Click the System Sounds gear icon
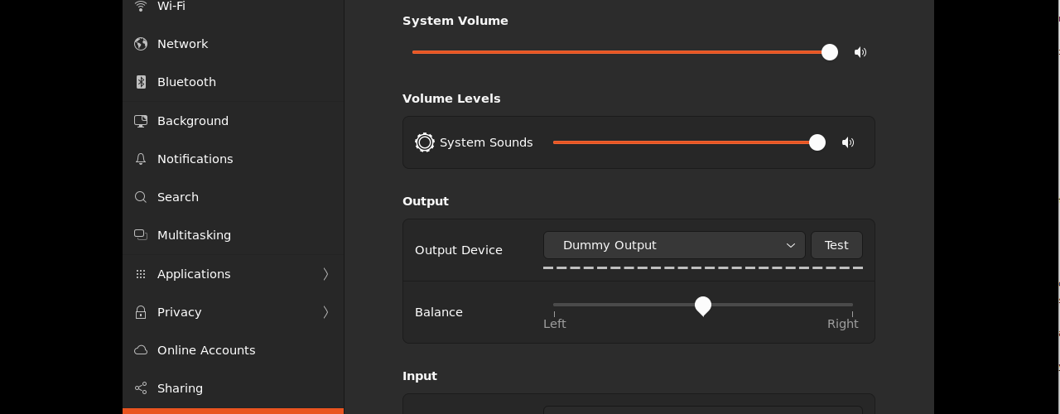This screenshot has width=1060, height=414. coord(425,142)
